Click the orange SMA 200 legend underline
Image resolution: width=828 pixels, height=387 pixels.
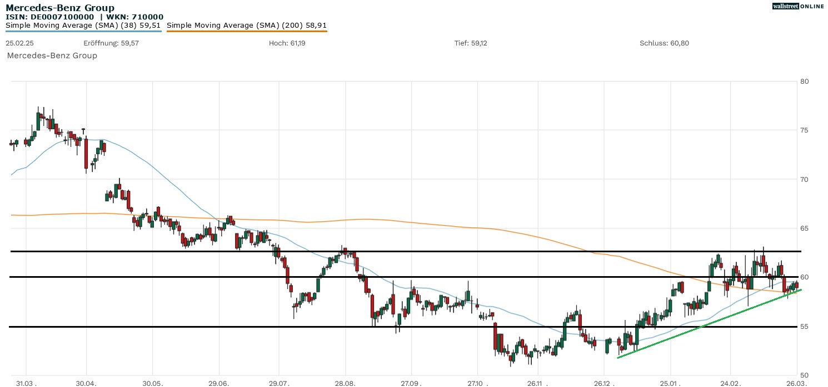(246, 31)
